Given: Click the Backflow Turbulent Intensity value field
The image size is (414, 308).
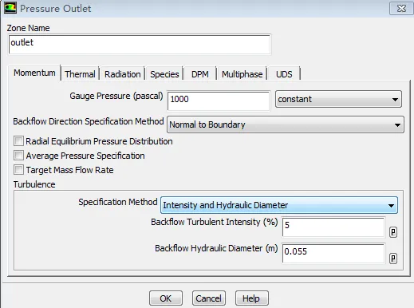Looking at the screenshot, I should click(333, 227).
